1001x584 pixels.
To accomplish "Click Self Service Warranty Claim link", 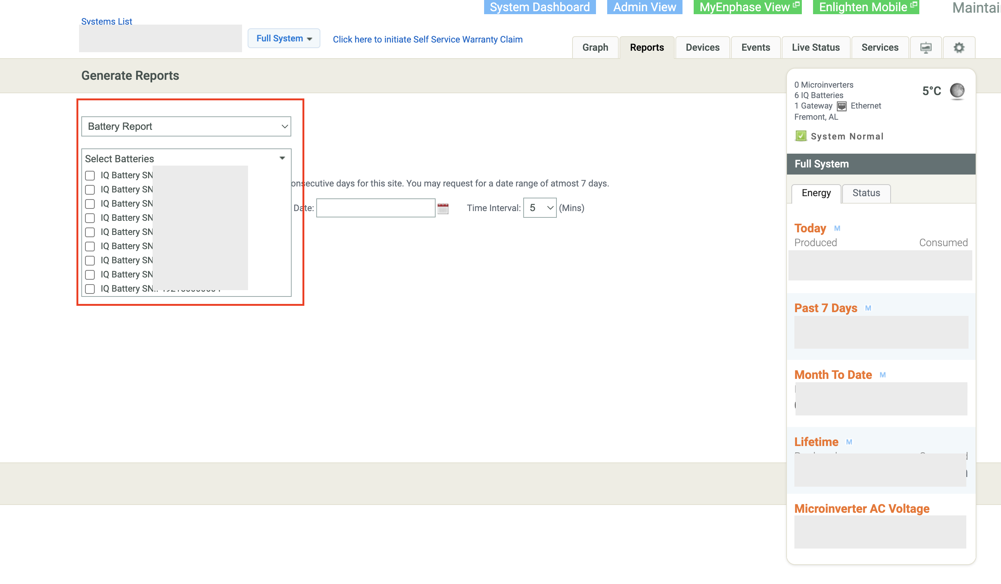I will tap(427, 40).
